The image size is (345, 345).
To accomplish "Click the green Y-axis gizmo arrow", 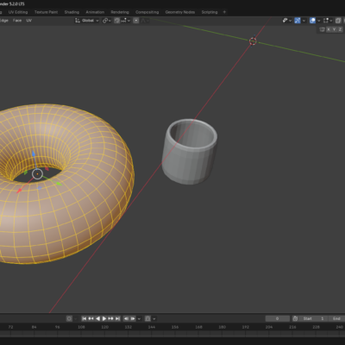I will click(59, 184).
